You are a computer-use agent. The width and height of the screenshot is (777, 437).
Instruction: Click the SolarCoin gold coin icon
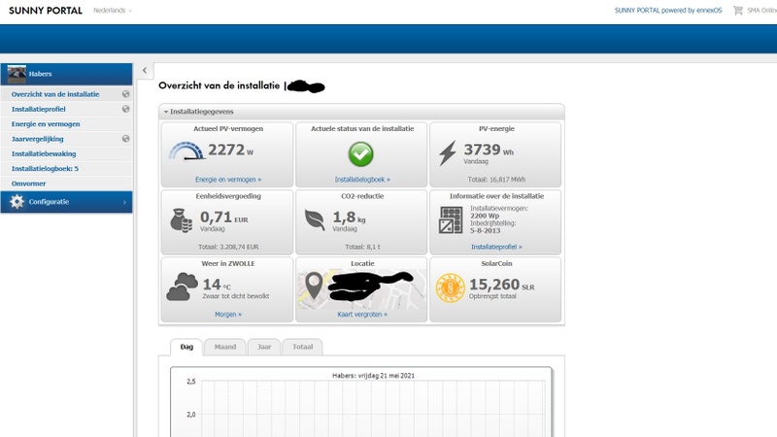click(x=450, y=287)
